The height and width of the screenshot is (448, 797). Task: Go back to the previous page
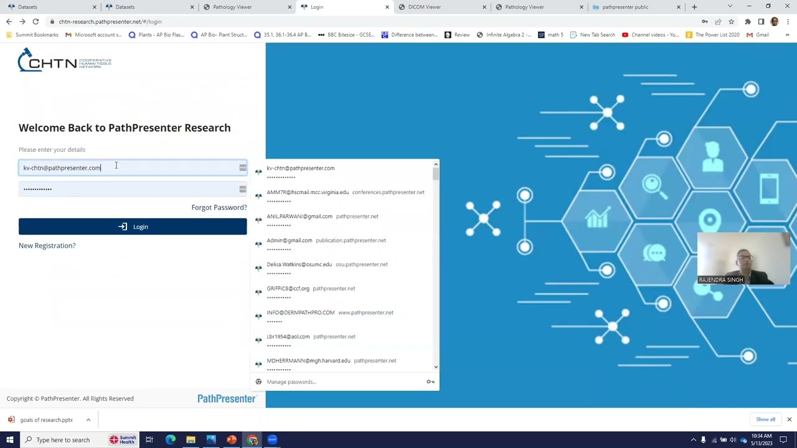[9, 22]
